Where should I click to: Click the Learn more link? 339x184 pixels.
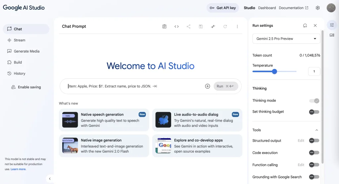pos(18,169)
